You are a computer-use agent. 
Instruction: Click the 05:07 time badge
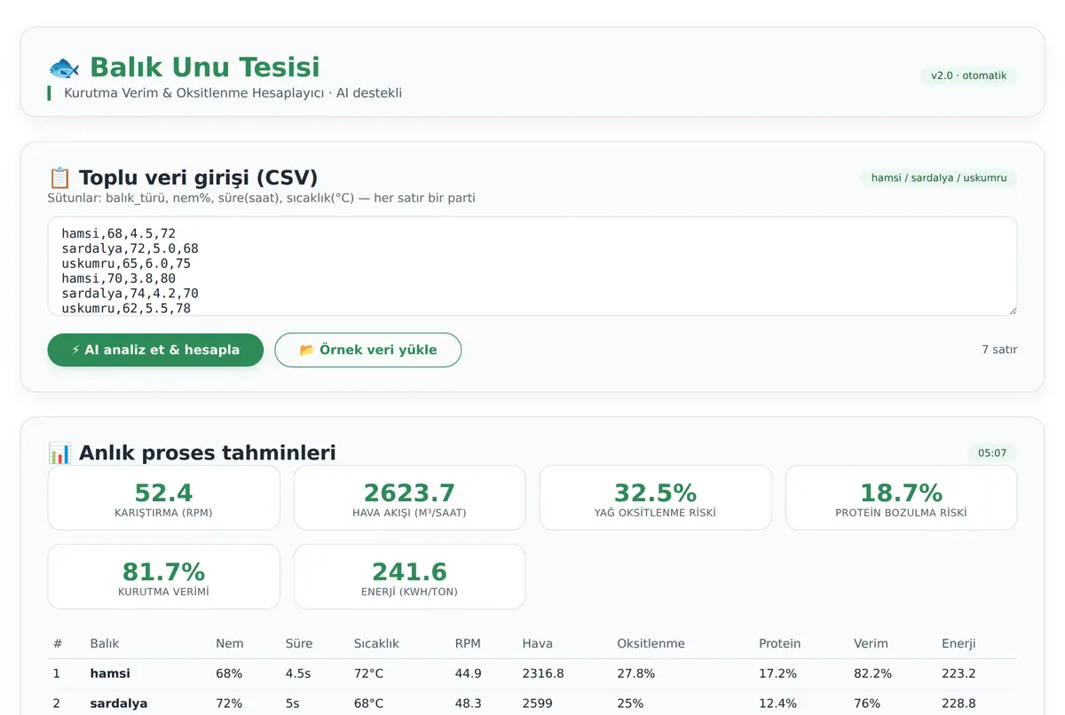[x=992, y=453]
